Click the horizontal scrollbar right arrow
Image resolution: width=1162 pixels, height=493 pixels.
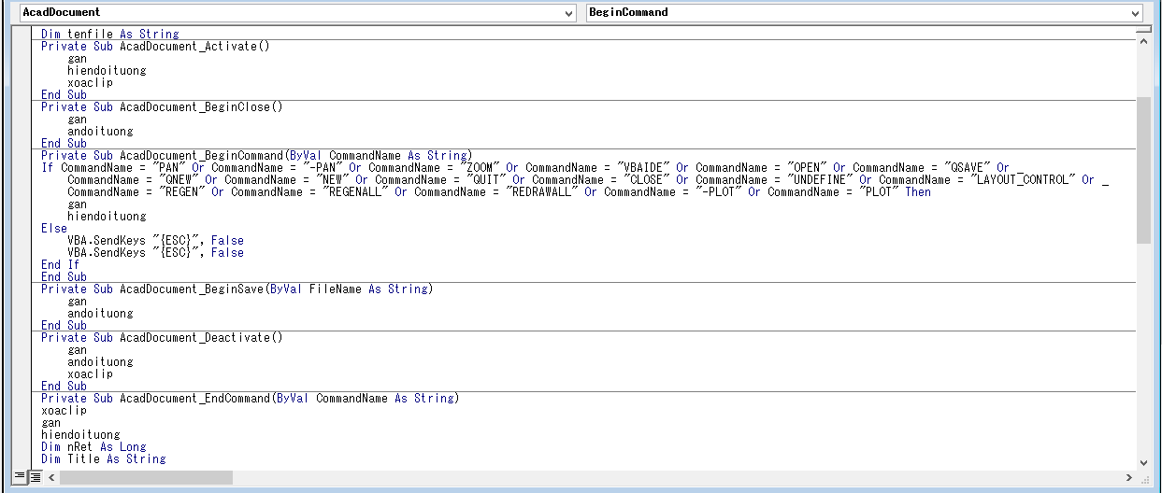tap(1128, 477)
